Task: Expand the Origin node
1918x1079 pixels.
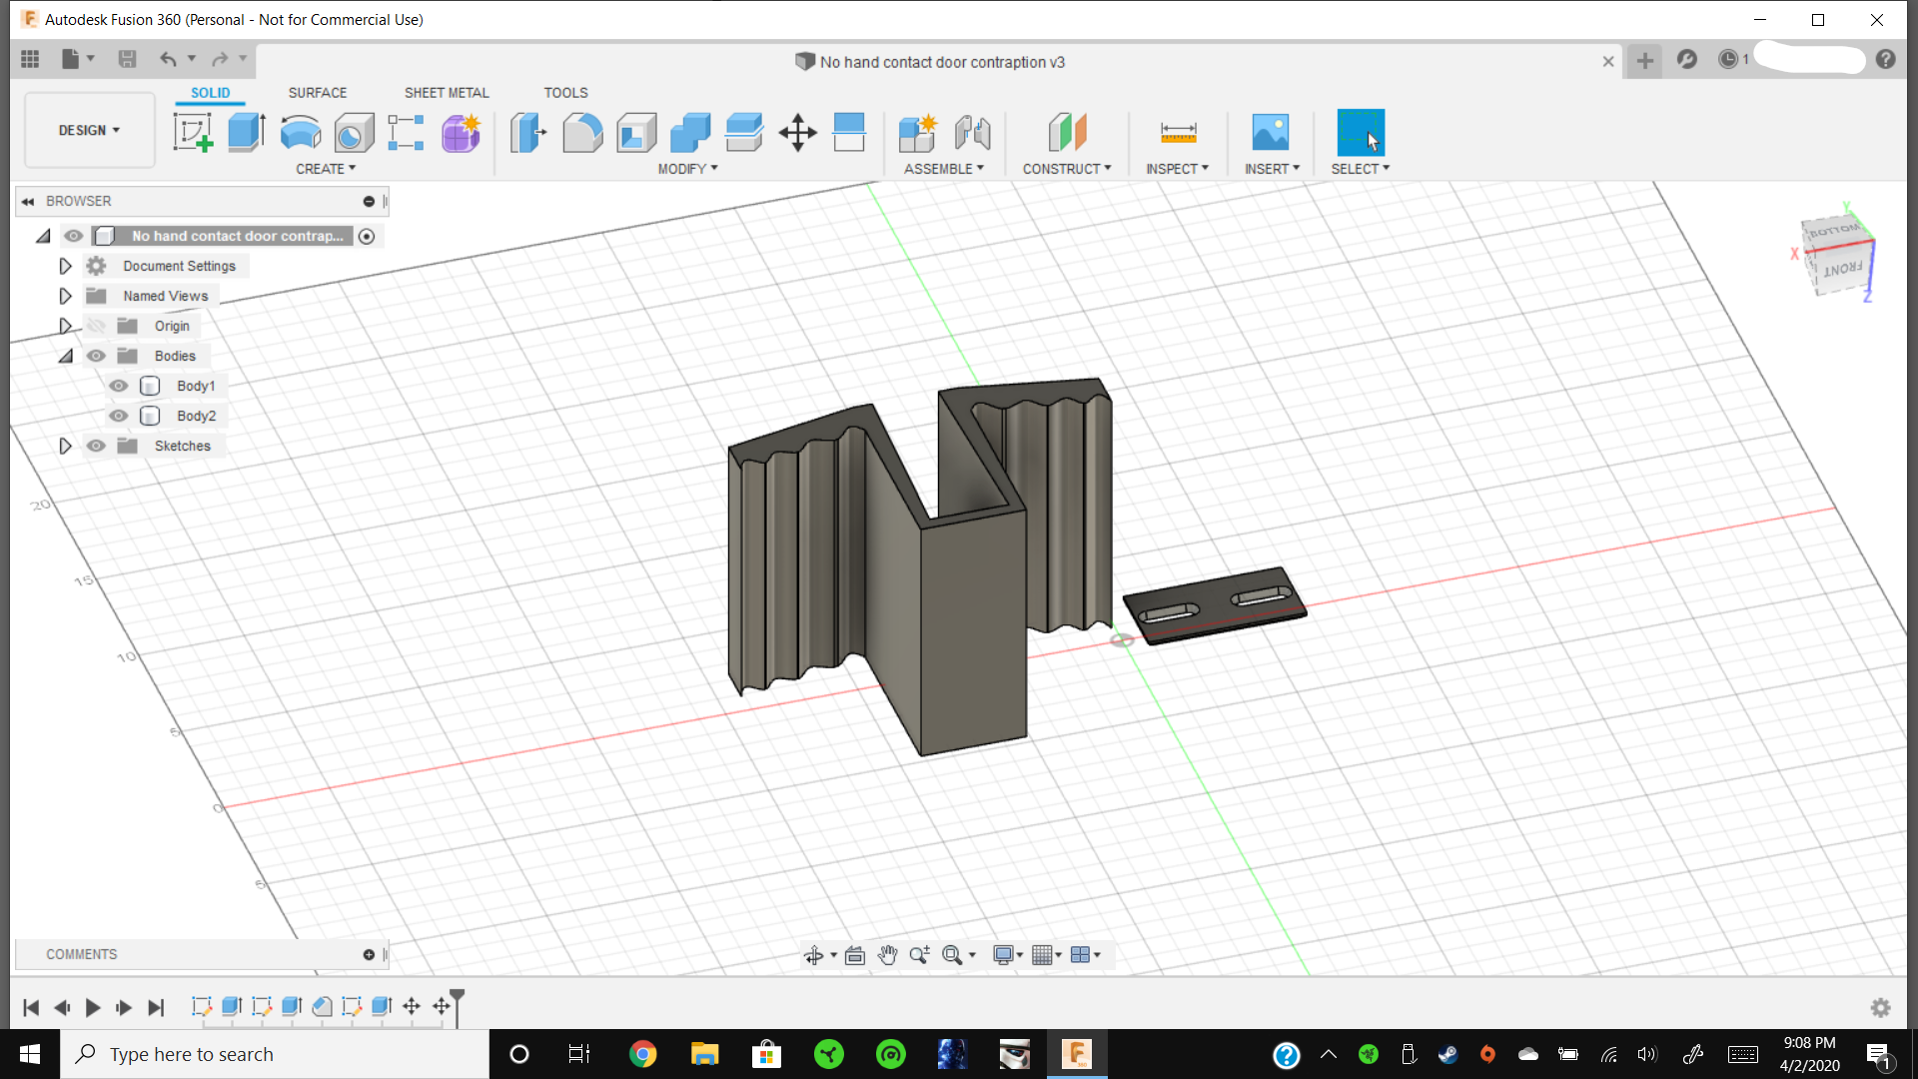Action: pos(65,326)
